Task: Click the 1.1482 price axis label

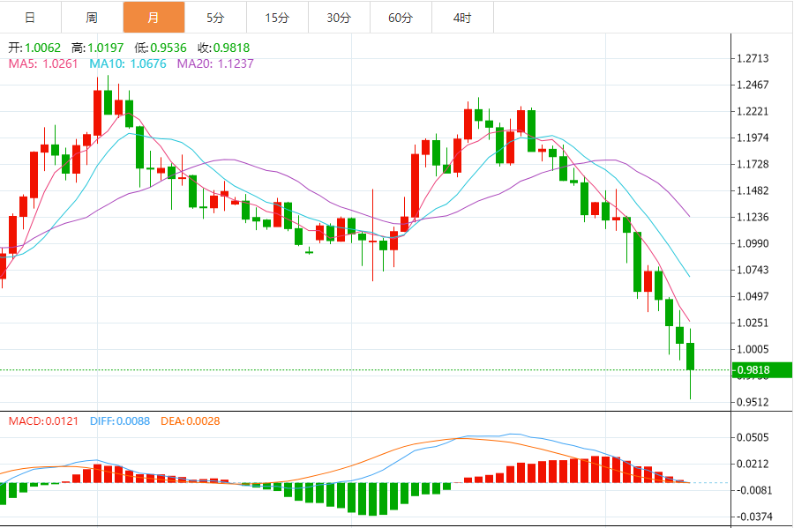Action: click(x=753, y=191)
